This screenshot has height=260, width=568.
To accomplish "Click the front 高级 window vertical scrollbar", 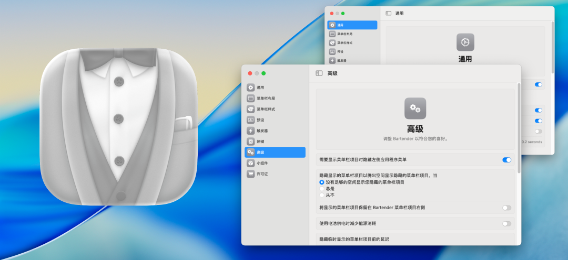I will pos(519,128).
